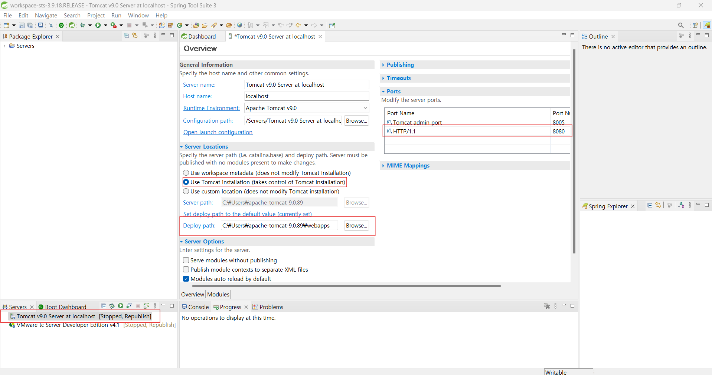Select Use workspace metadata radio option

click(x=186, y=173)
